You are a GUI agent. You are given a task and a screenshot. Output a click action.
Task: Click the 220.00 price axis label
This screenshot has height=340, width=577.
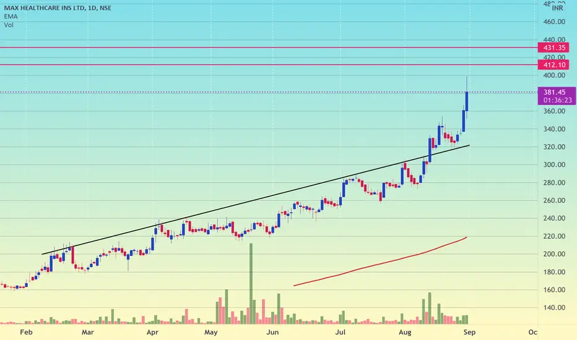554,236
